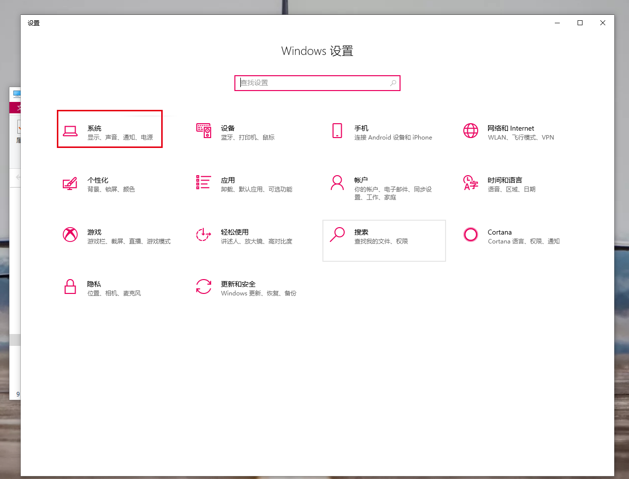This screenshot has height=479, width=629.
Task: Click the magnifier in the 查找设置 box
Action: (x=393, y=83)
